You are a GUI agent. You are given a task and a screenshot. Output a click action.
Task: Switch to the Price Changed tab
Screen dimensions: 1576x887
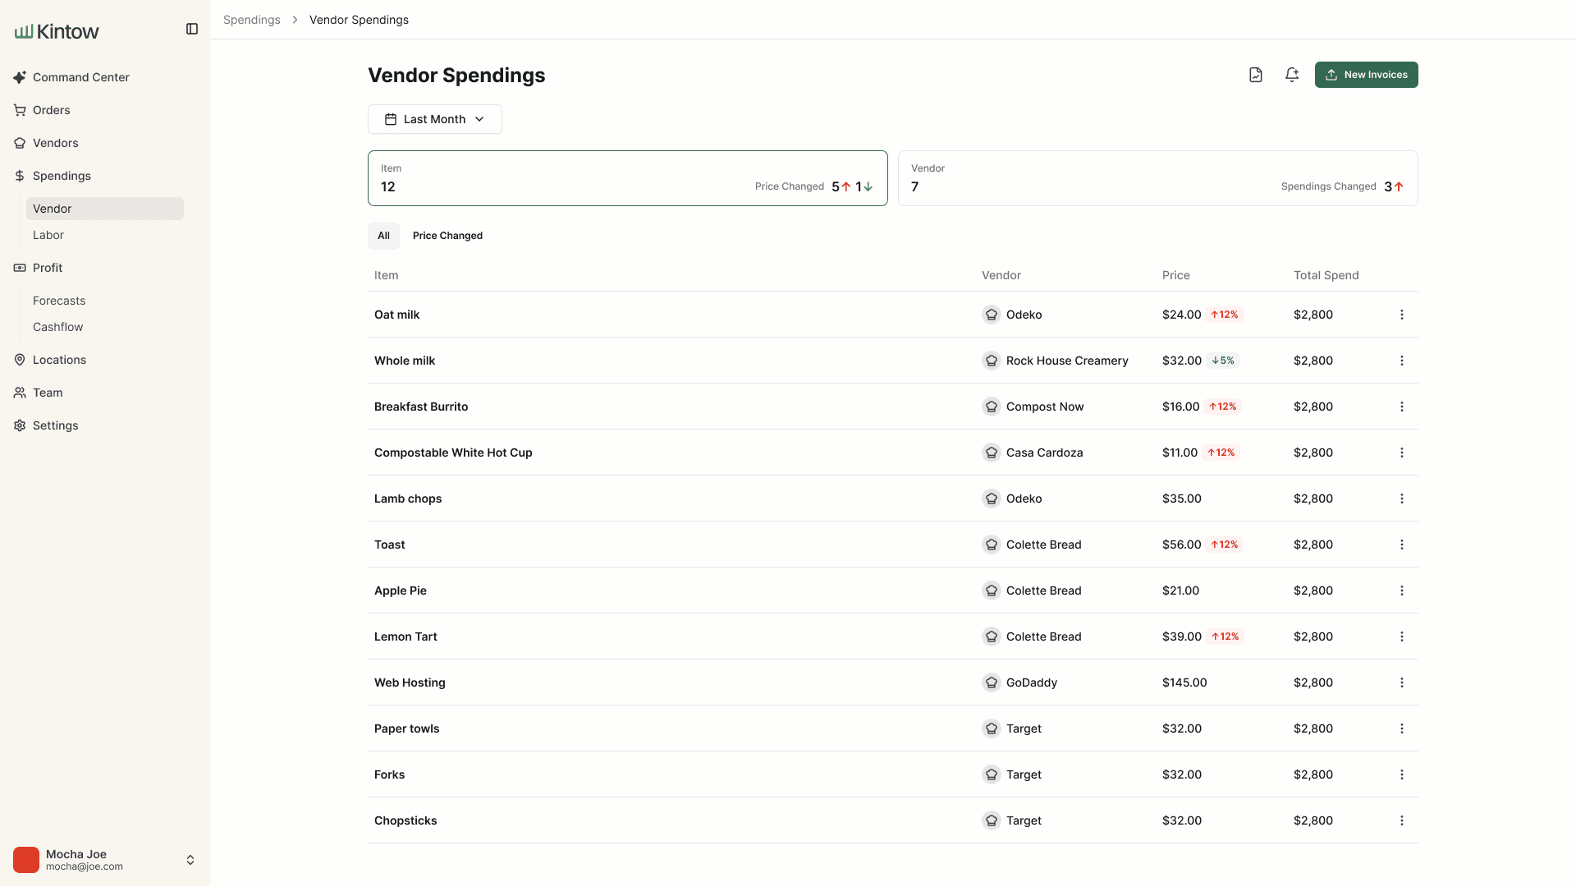click(x=447, y=236)
